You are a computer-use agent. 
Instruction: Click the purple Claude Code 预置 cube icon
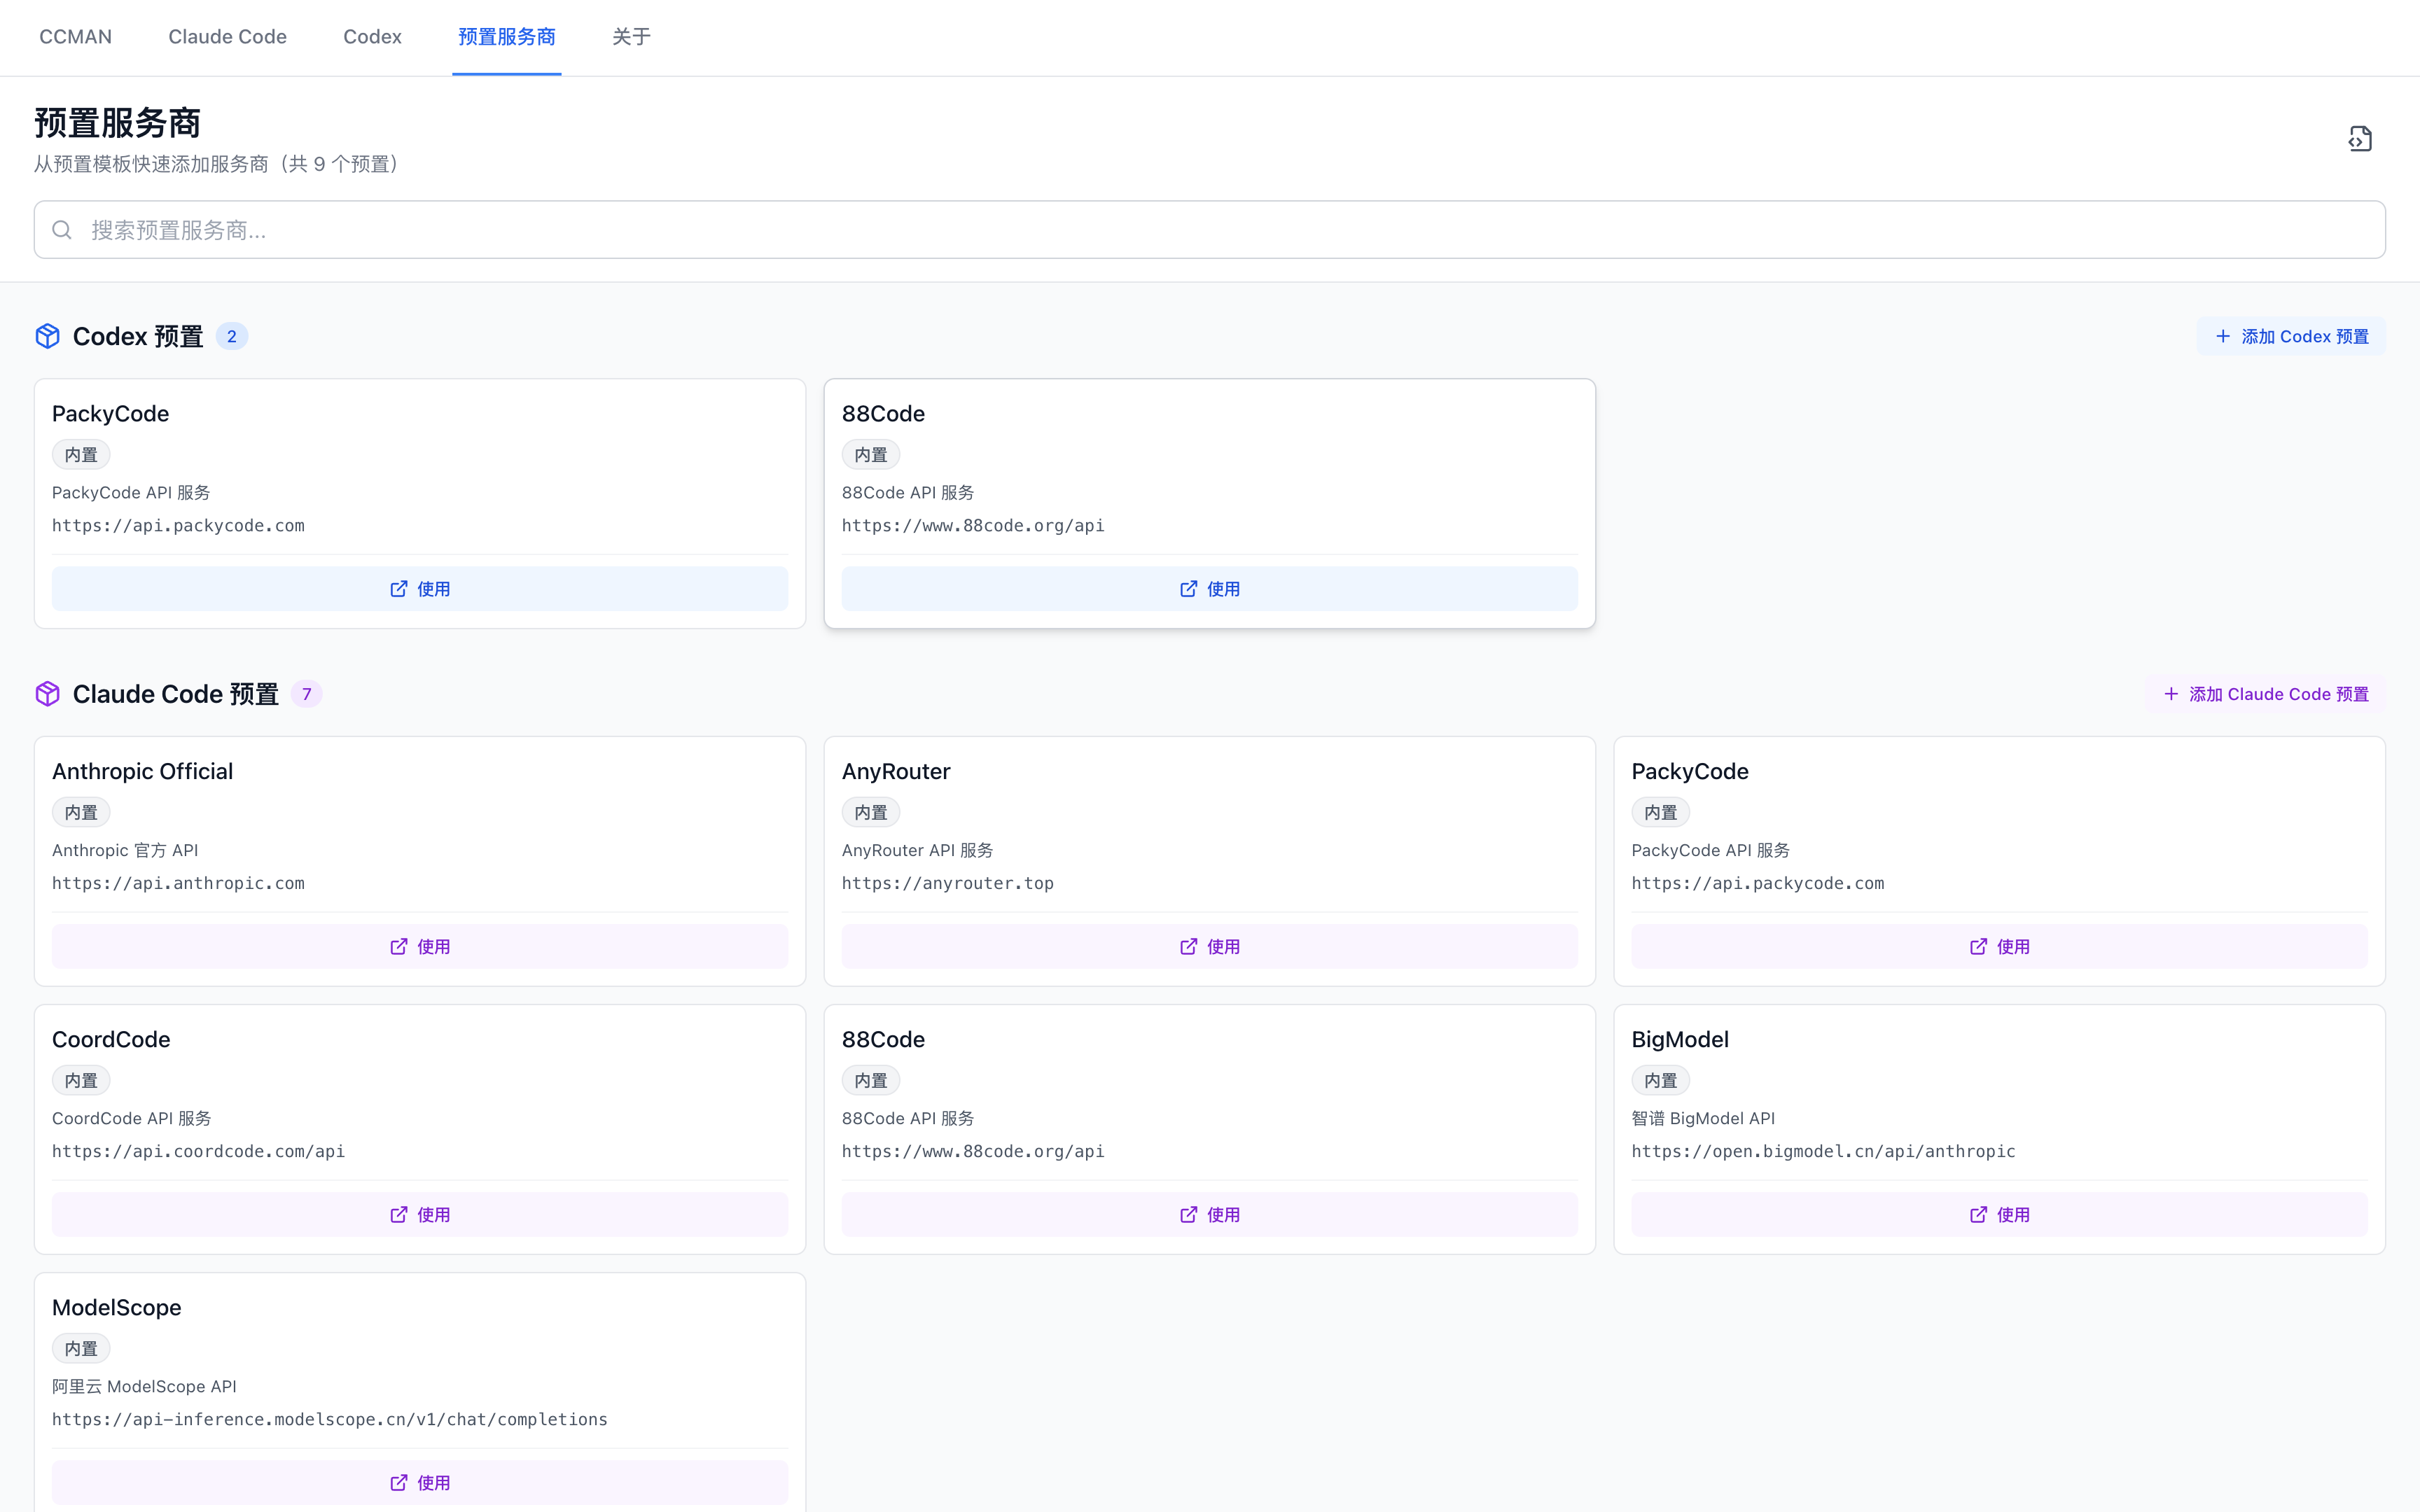point(47,694)
